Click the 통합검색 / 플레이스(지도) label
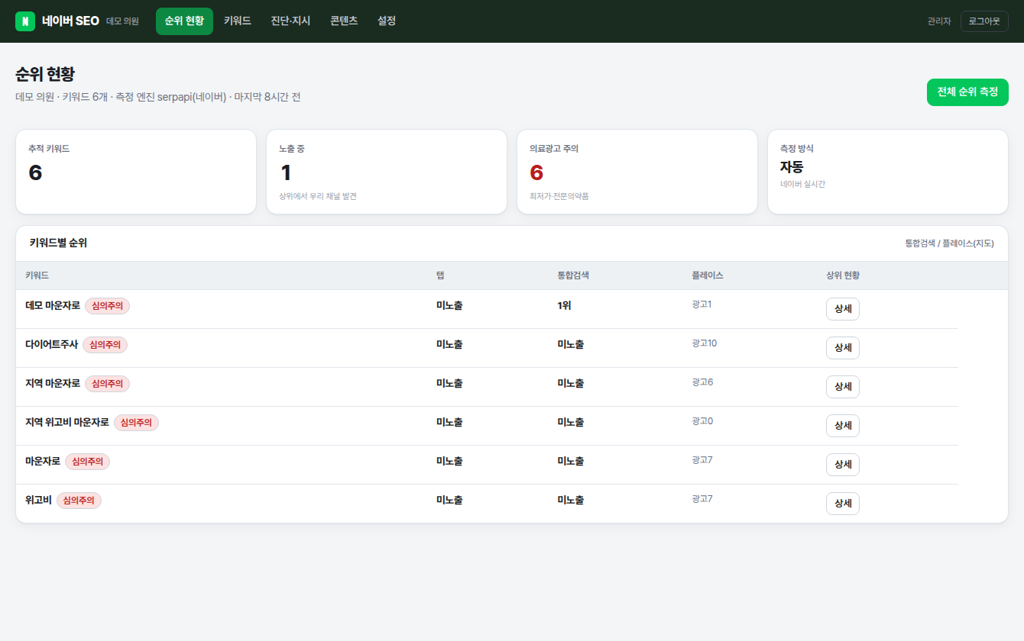Screen dimensions: 1024x641 coord(950,243)
